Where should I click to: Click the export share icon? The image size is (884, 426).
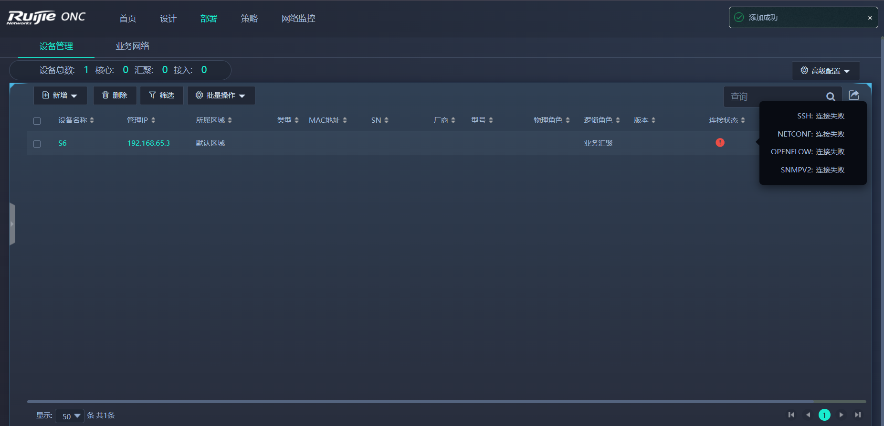click(854, 95)
